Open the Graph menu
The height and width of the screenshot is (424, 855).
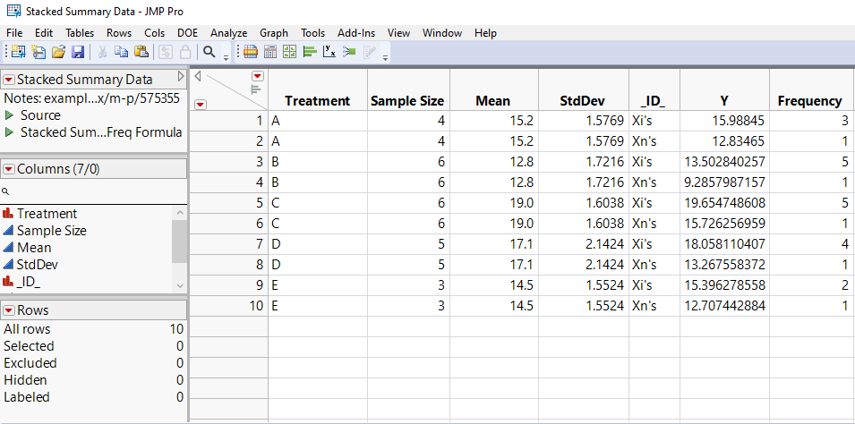click(x=274, y=33)
